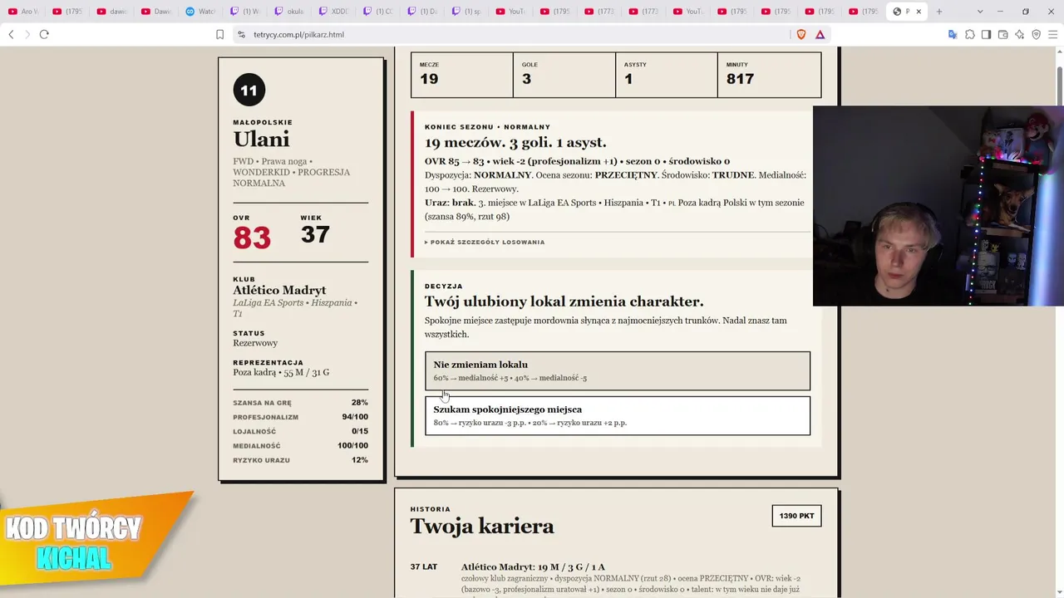The image size is (1064, 598).
Task: Click the Medialność 100/100 row
Action: pos(300,446)
